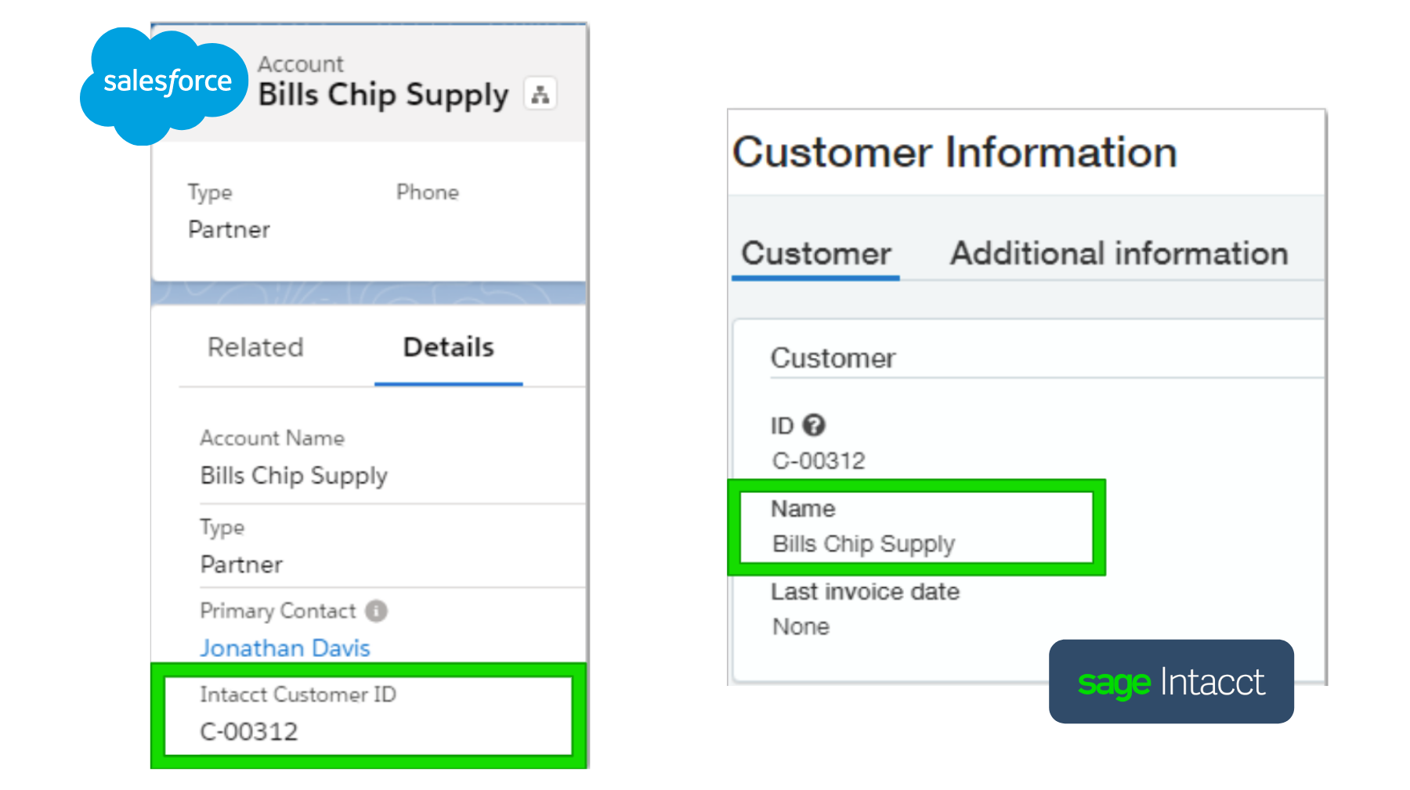The height and width of the screenshot is (790, 1410).
Task: Click the Salesforce cloud logo
Action: [x=164, y=84]
